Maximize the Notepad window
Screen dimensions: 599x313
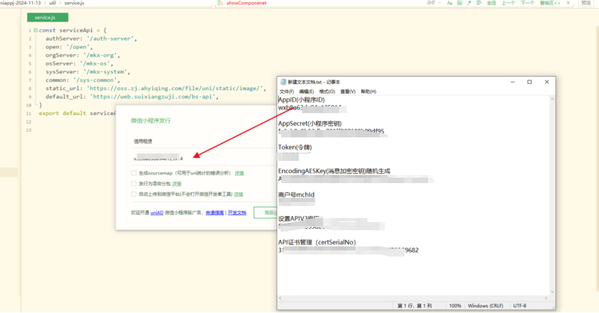[530, 82]
